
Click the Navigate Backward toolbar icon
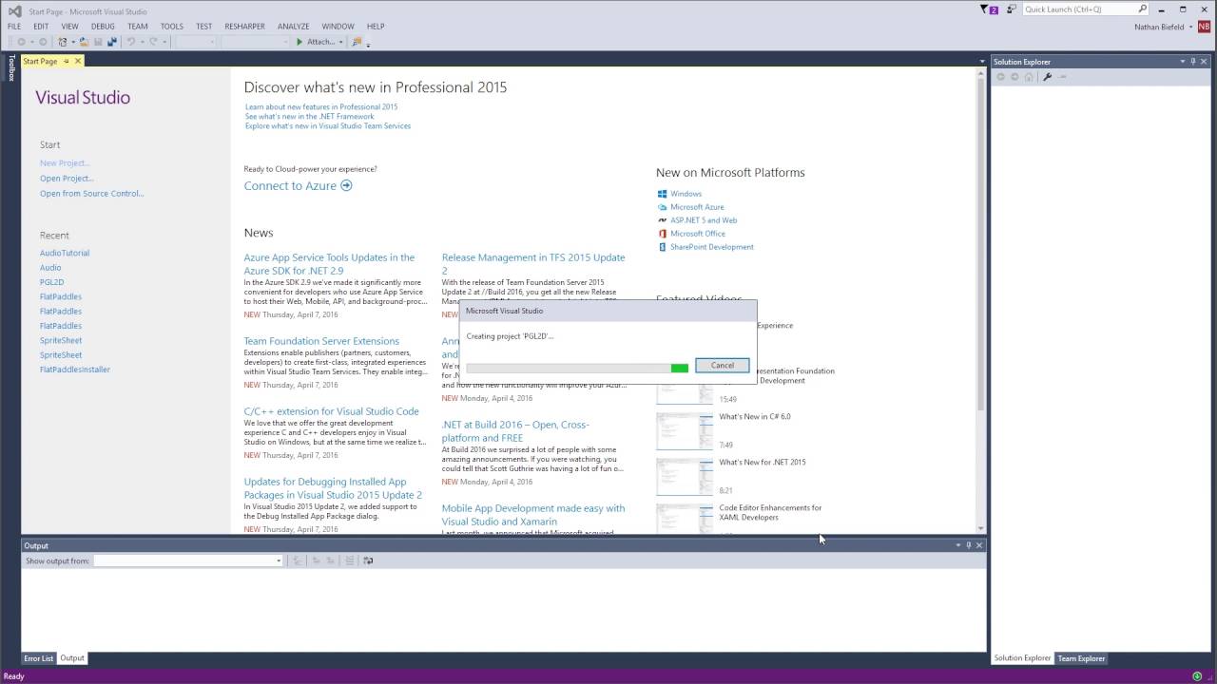click(x=21, y=42)
